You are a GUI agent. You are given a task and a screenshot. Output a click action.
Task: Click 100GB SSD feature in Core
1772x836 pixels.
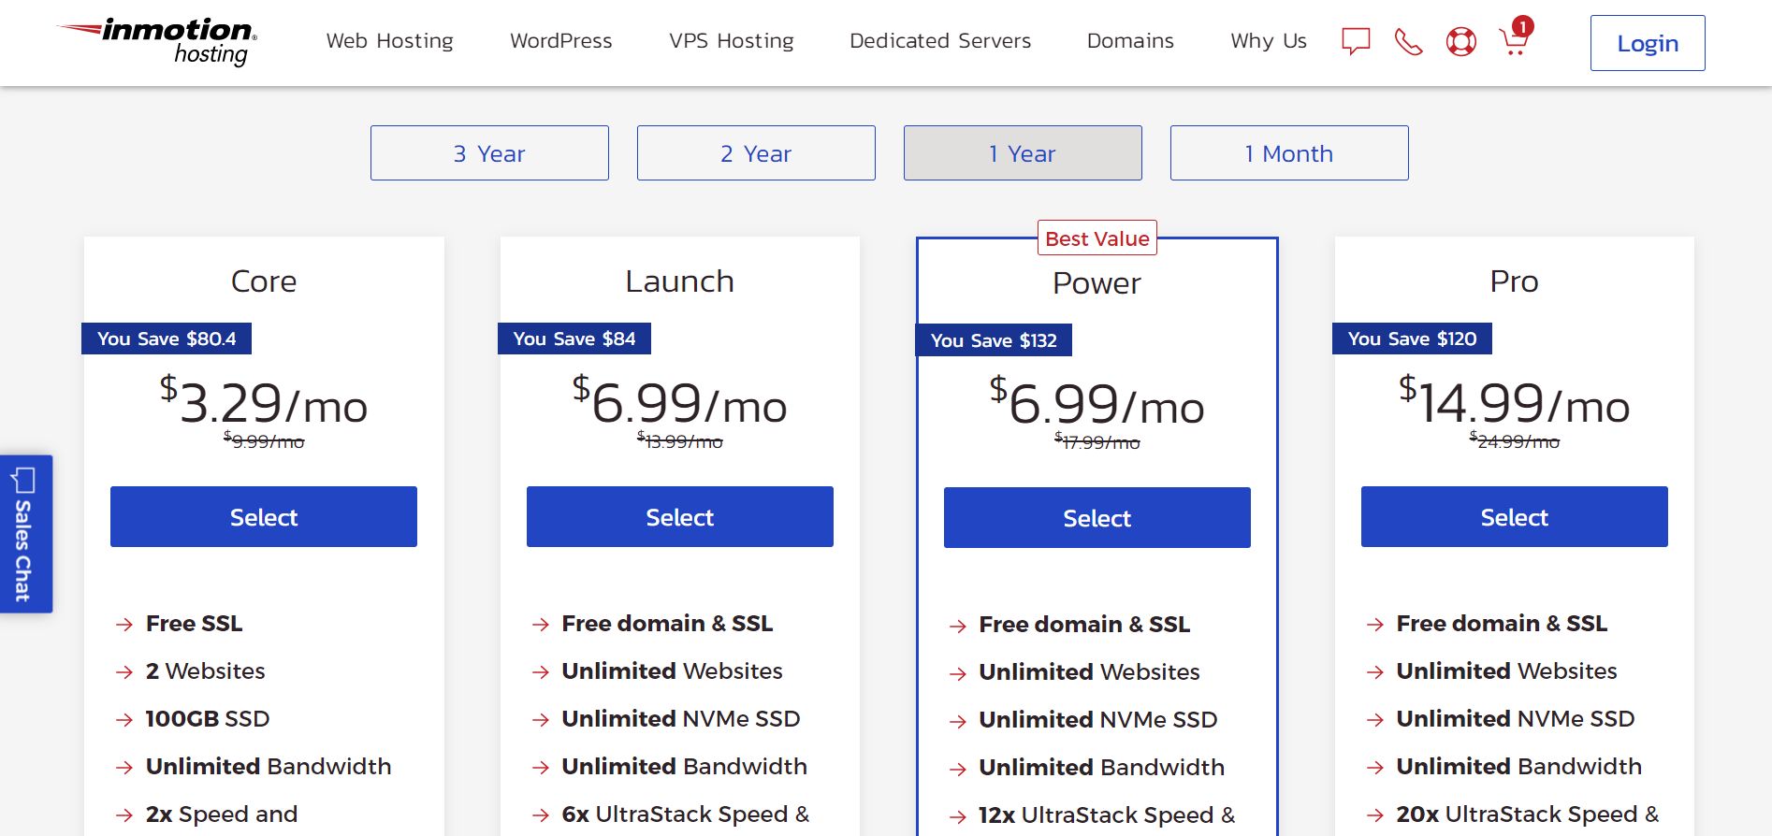(208, 719)
